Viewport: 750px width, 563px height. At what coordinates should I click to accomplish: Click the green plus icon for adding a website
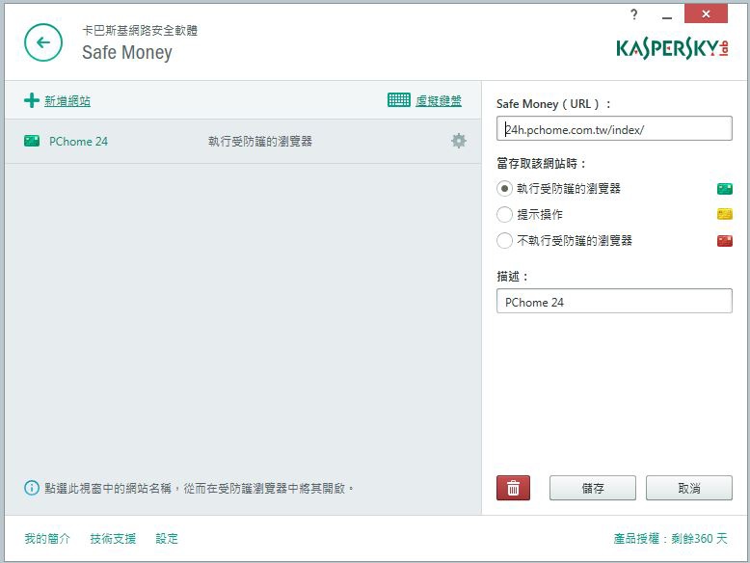point(32,100)
